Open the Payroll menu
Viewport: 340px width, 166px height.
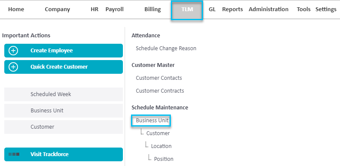(x=114, y=9)
